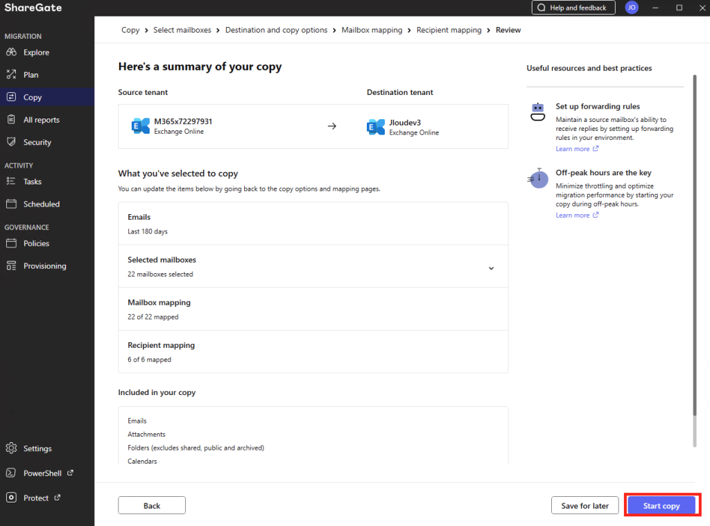
Task: Open All reports in sidebar
Action: tap(47, 119)
